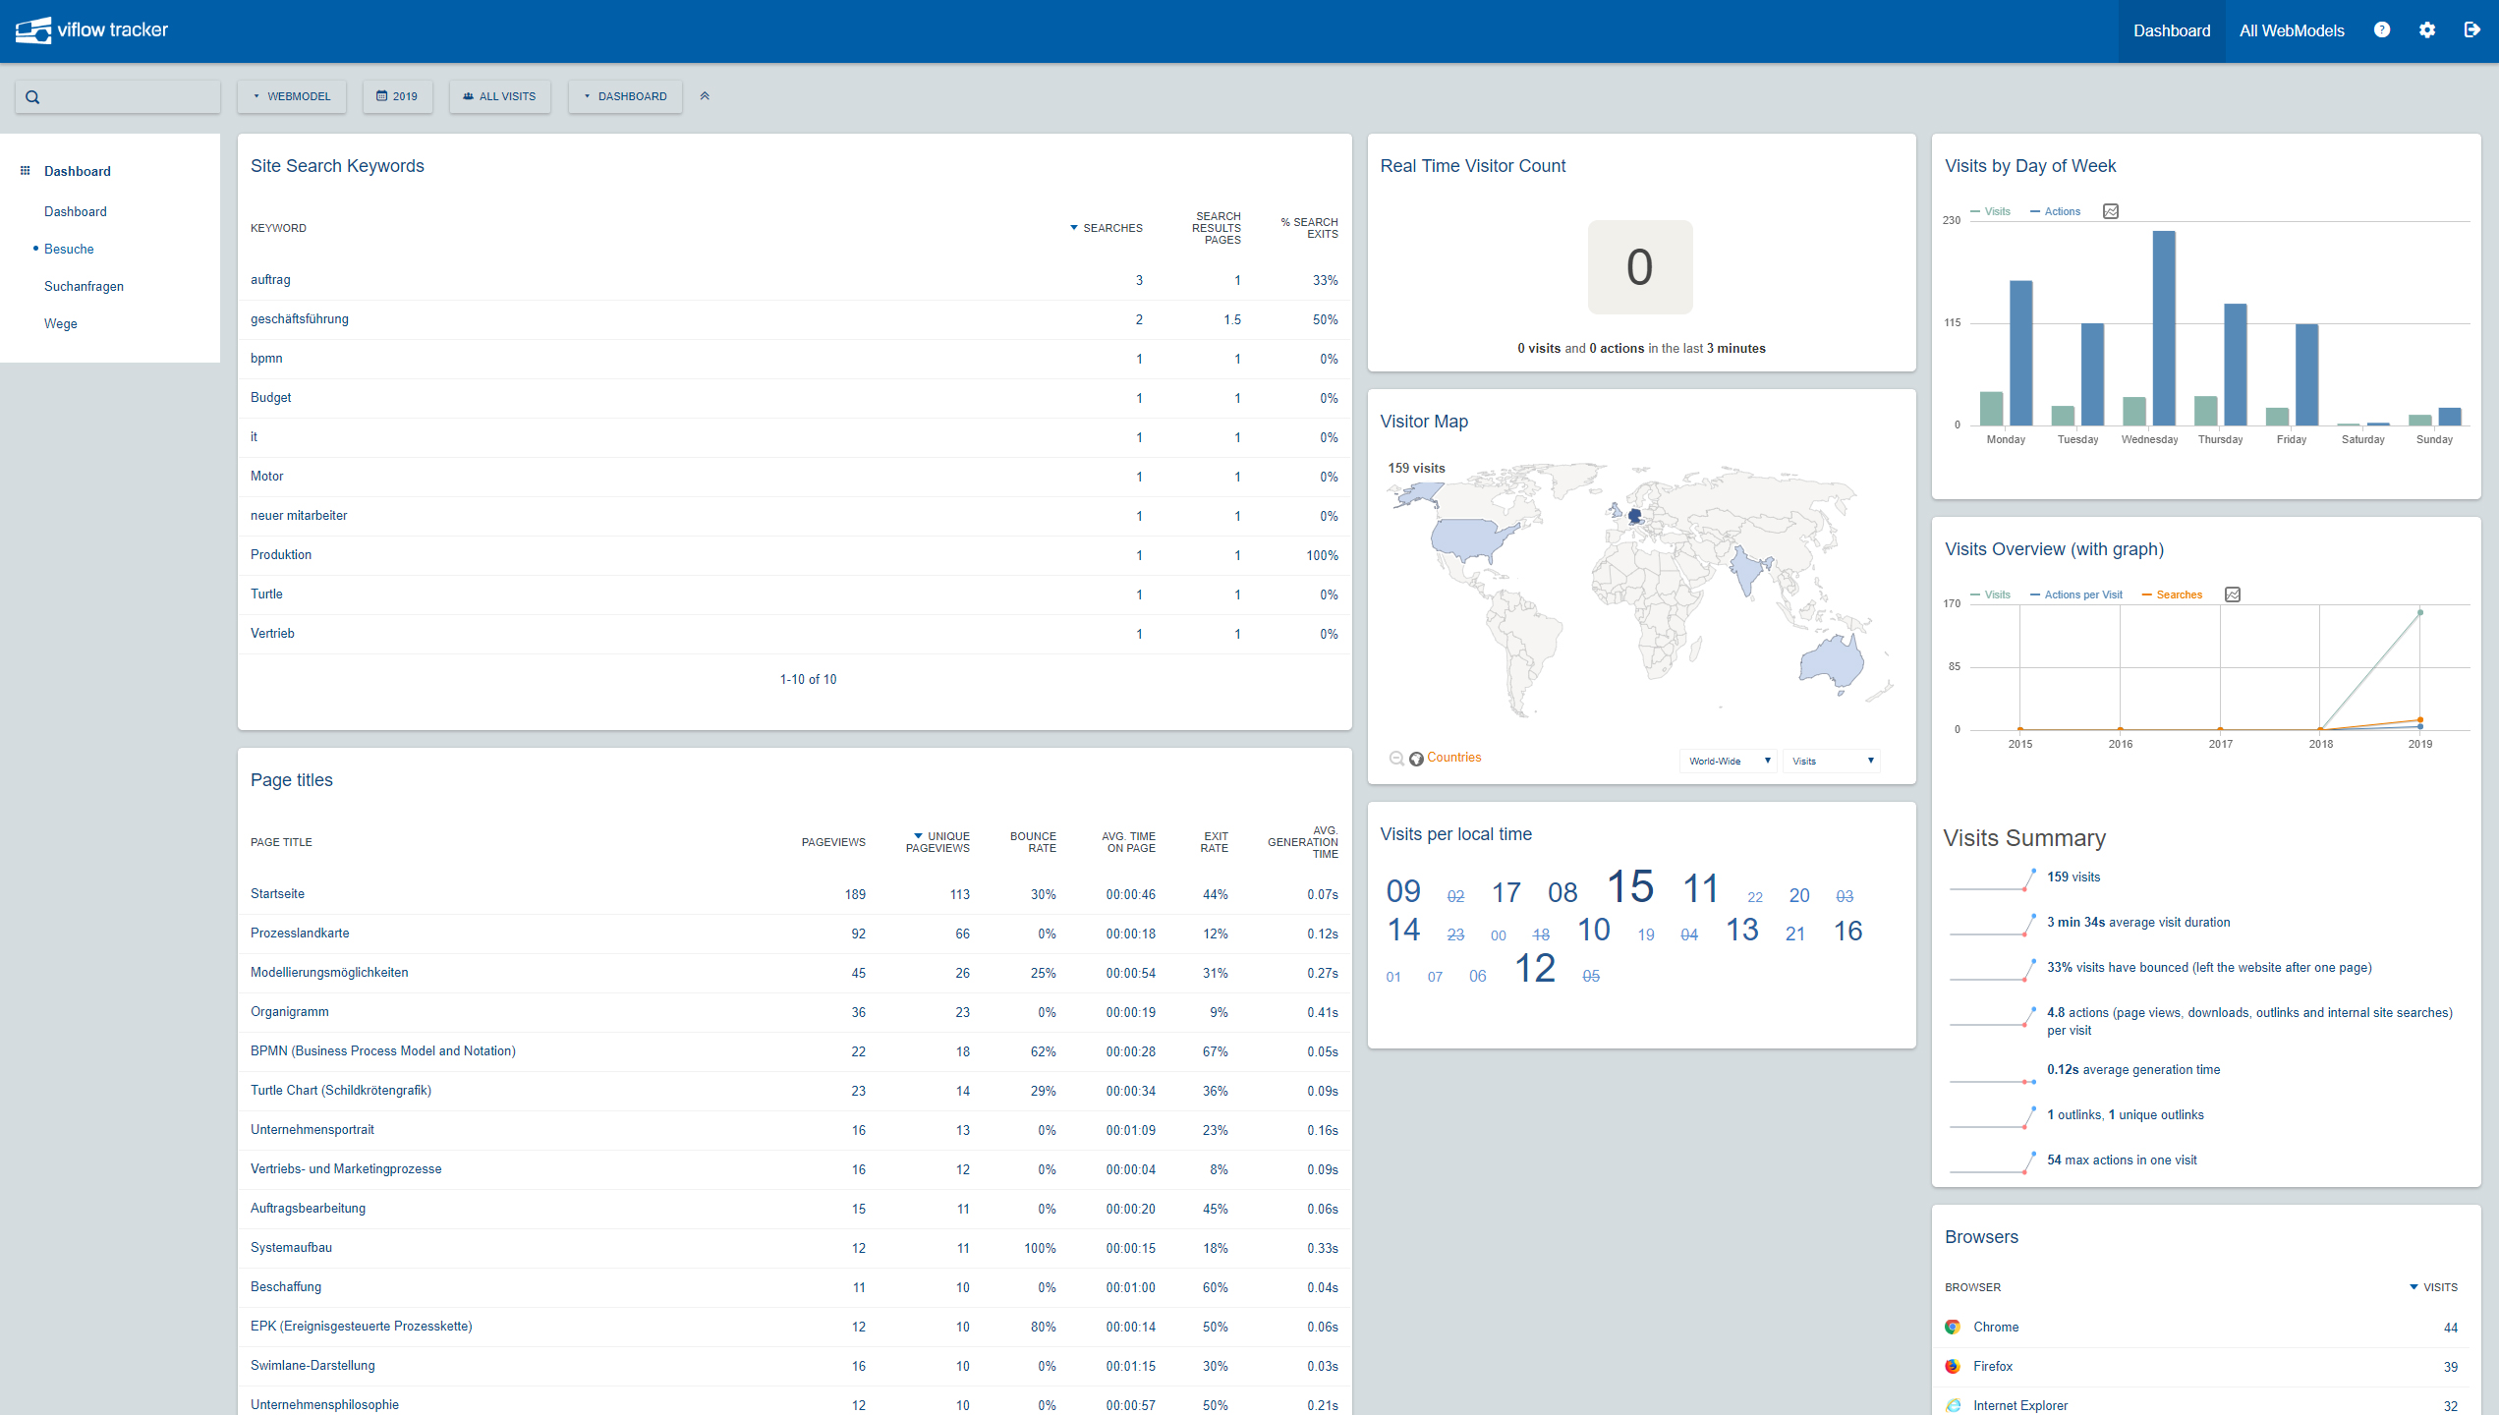Screen dimensions: 2499x1415
Task: Click the average visit duration sparkline
Action: click(1992, 926)
